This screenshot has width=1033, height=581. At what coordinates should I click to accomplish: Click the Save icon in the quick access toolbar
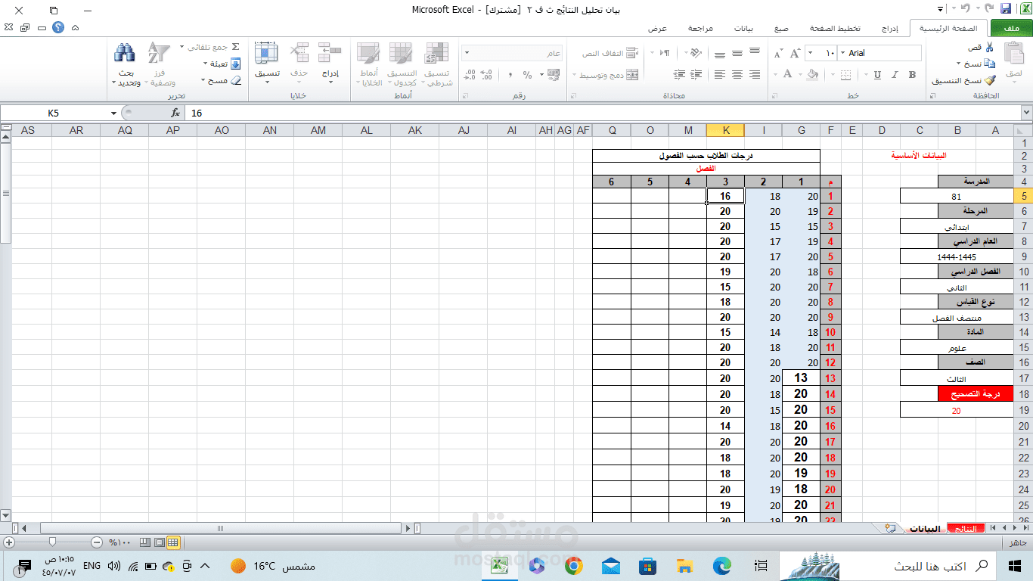click(x=1006, y=9)
